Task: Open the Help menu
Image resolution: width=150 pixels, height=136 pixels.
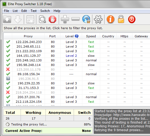Action: (57, 11)
